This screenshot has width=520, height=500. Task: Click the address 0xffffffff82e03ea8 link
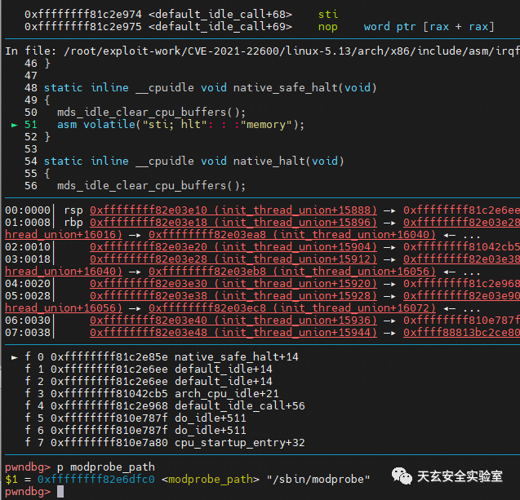pos(207,235)
